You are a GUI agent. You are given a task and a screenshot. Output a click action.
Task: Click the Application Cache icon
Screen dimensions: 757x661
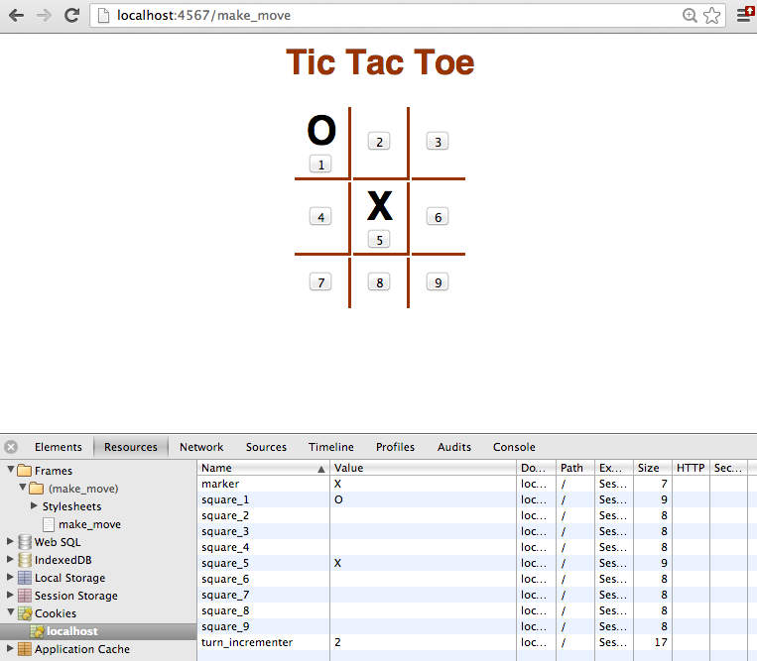[25, 649]
